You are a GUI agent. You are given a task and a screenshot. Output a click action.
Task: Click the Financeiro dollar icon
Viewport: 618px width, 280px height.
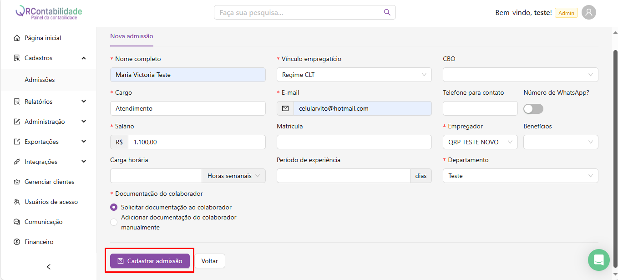tap(17, 242)
